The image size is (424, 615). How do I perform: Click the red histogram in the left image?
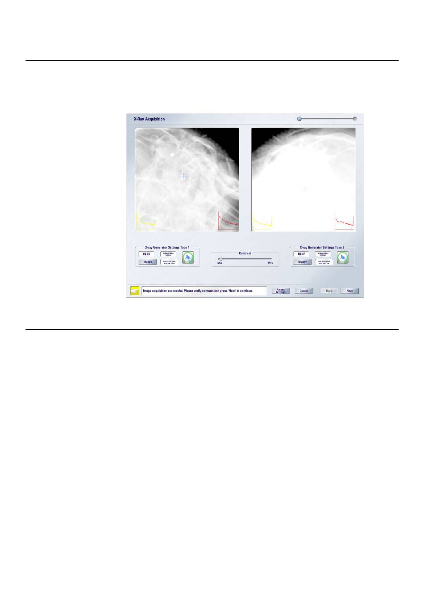pos(228,220)
